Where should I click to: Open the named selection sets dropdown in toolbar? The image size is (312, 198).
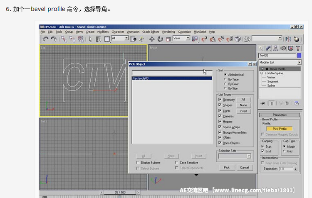pyautogui.click(x=280, y=38)
